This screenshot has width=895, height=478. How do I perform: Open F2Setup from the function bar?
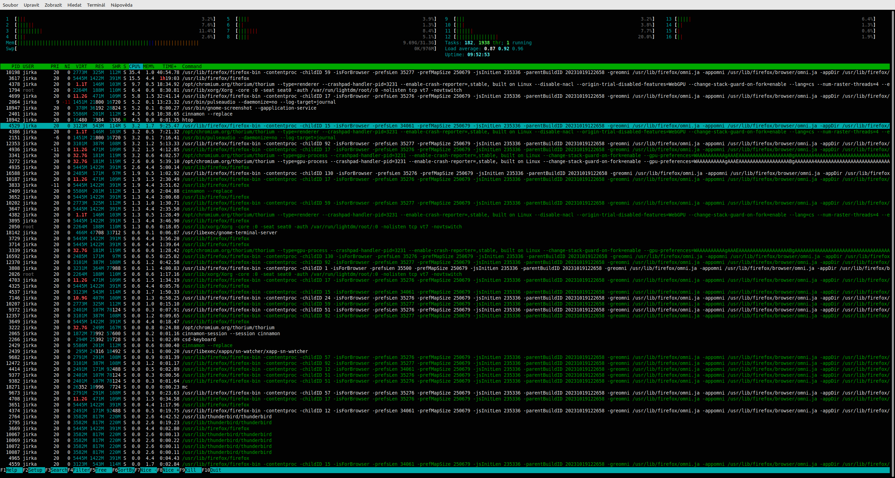pyautogui.click(x=33, y=470)
